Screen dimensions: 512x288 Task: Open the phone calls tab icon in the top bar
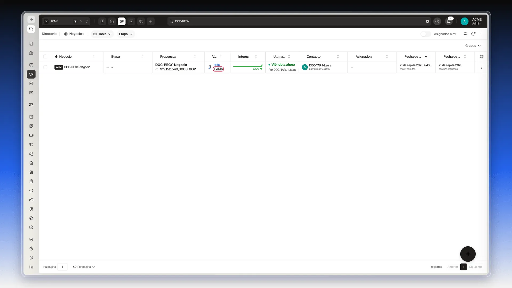click(141, 21)
